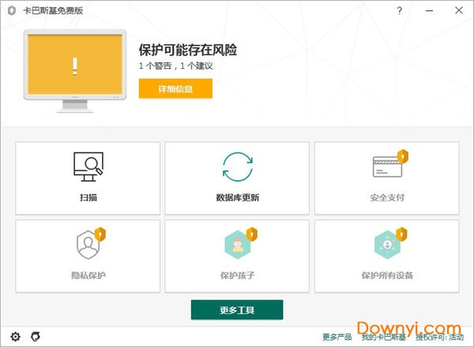Select the 保护孩子 child hexagon icon

click(x=237, y=244)
